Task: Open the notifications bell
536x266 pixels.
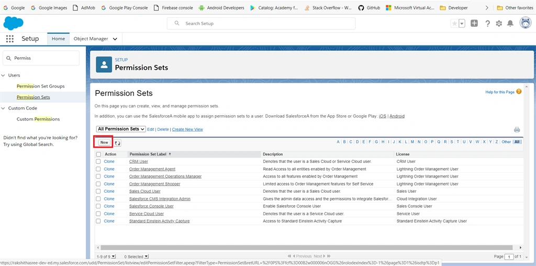Action: tap(510, 23)
